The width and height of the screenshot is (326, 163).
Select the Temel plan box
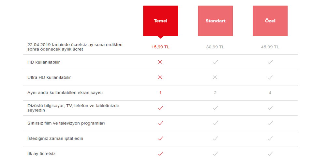160,21
